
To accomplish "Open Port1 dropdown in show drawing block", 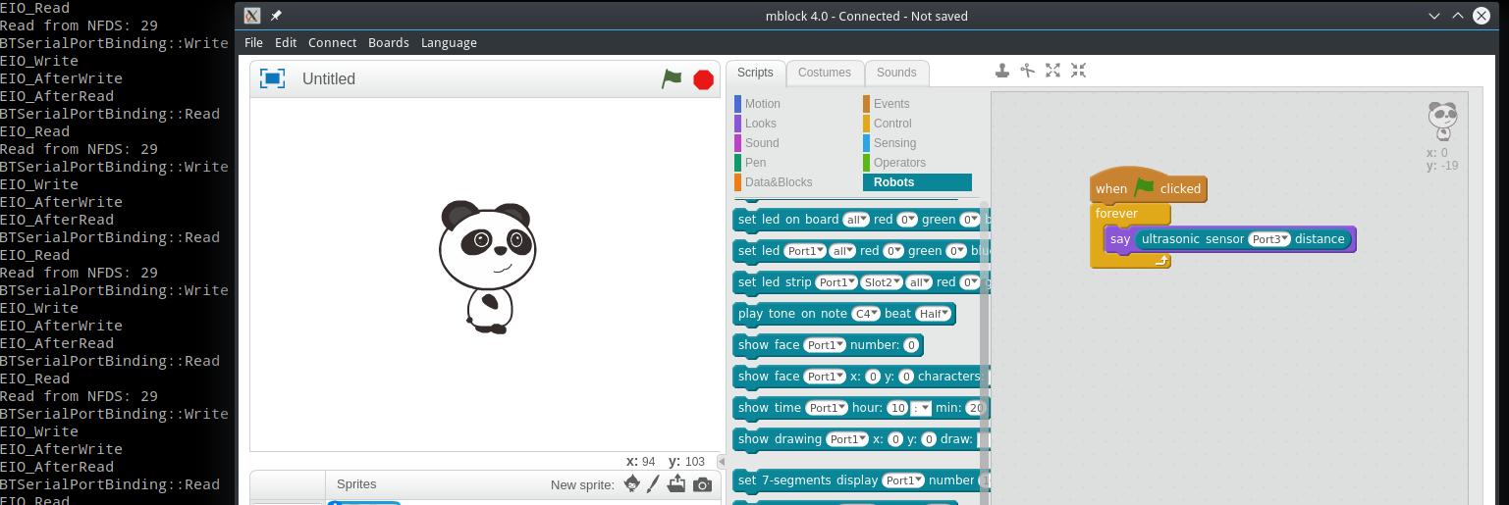I will [x=846, y=439].
